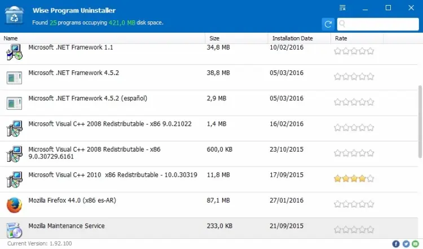Click the found programs summary text
This screenshot has width=423, height=249.
pyautogui.click(x=98, y=23)
